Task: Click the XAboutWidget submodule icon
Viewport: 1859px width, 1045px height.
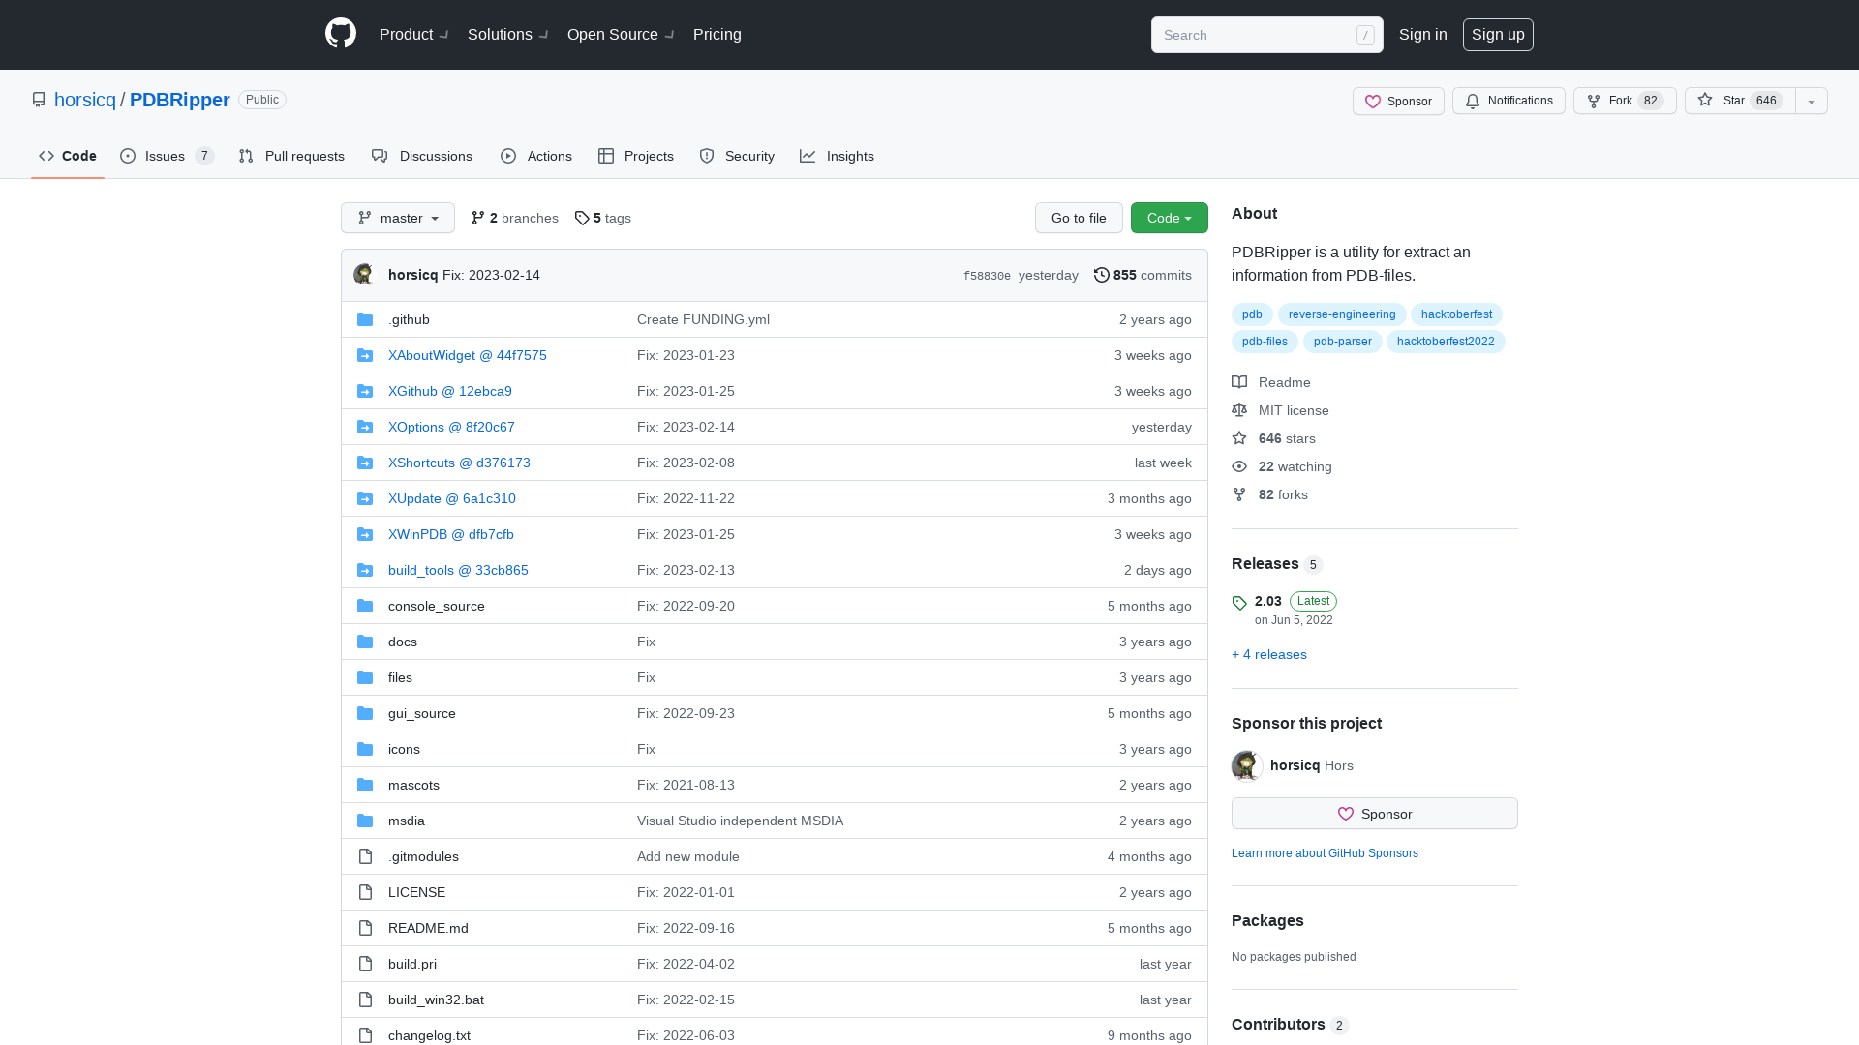Action: (365, 355)
